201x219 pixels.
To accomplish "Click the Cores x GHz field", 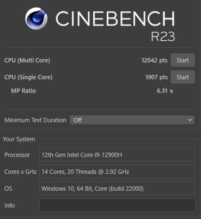I will click(117, 171).
